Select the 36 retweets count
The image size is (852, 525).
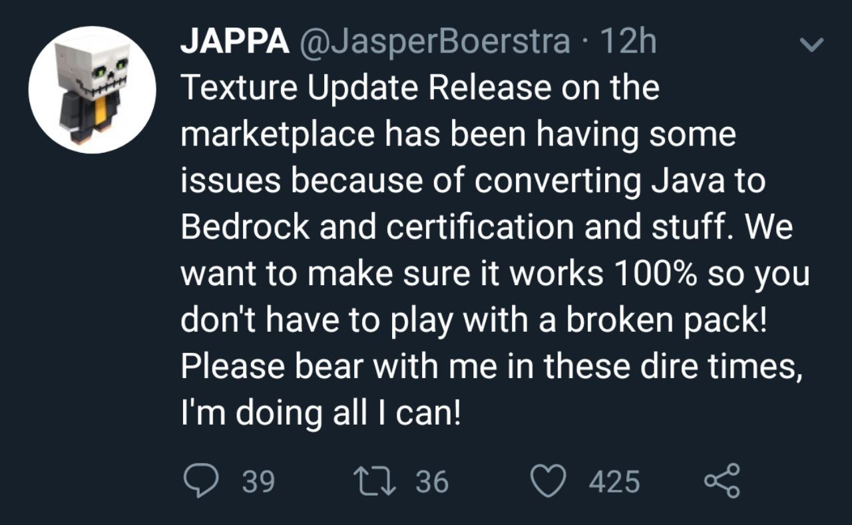point(433,481)
